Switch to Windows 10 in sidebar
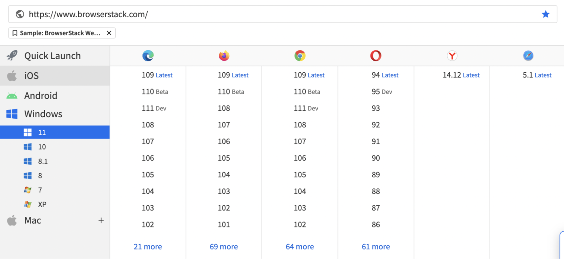The width and height of the screenshot is (564, 259). (x=41, y=147)
